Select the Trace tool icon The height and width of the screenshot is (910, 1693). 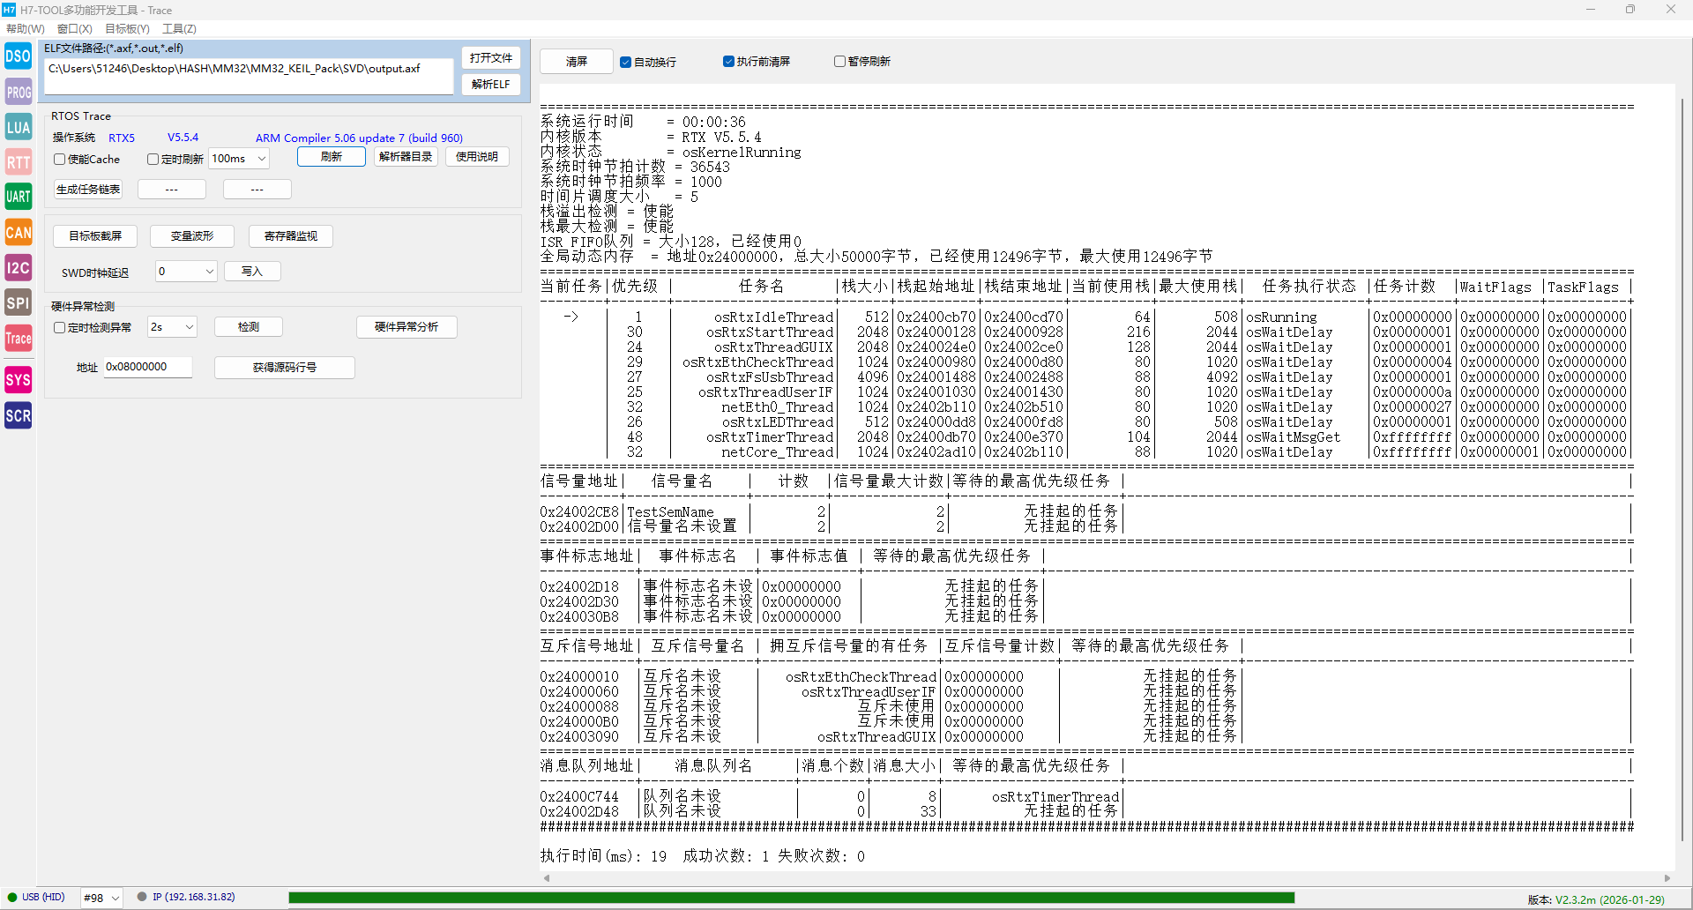pyautogui.click(x=18, y=339)
